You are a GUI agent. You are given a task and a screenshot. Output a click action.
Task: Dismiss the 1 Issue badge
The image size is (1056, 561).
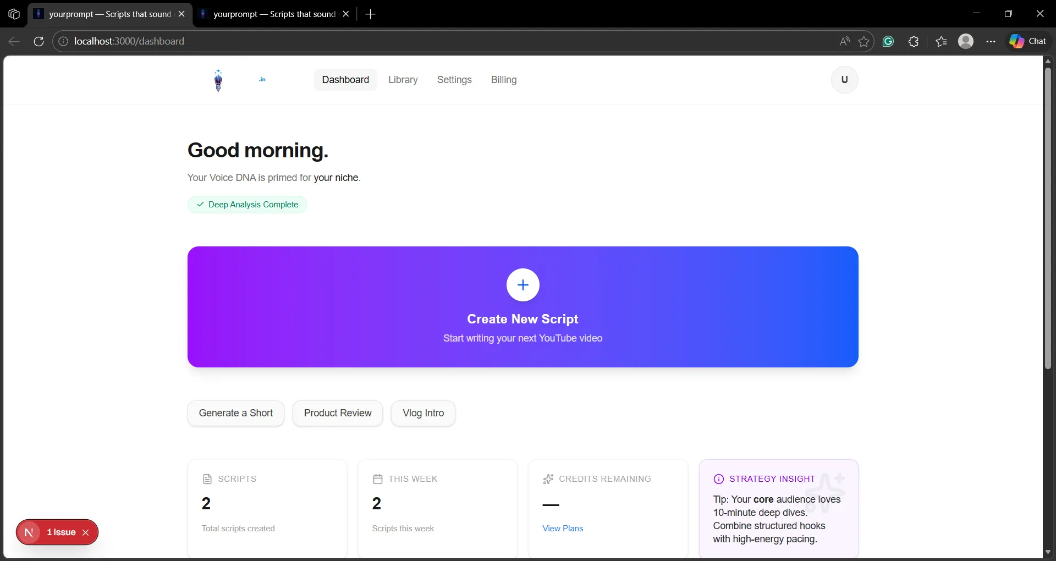click(x=85, y=532)
